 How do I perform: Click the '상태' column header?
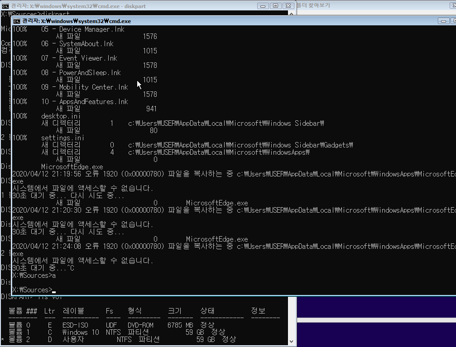207,311
